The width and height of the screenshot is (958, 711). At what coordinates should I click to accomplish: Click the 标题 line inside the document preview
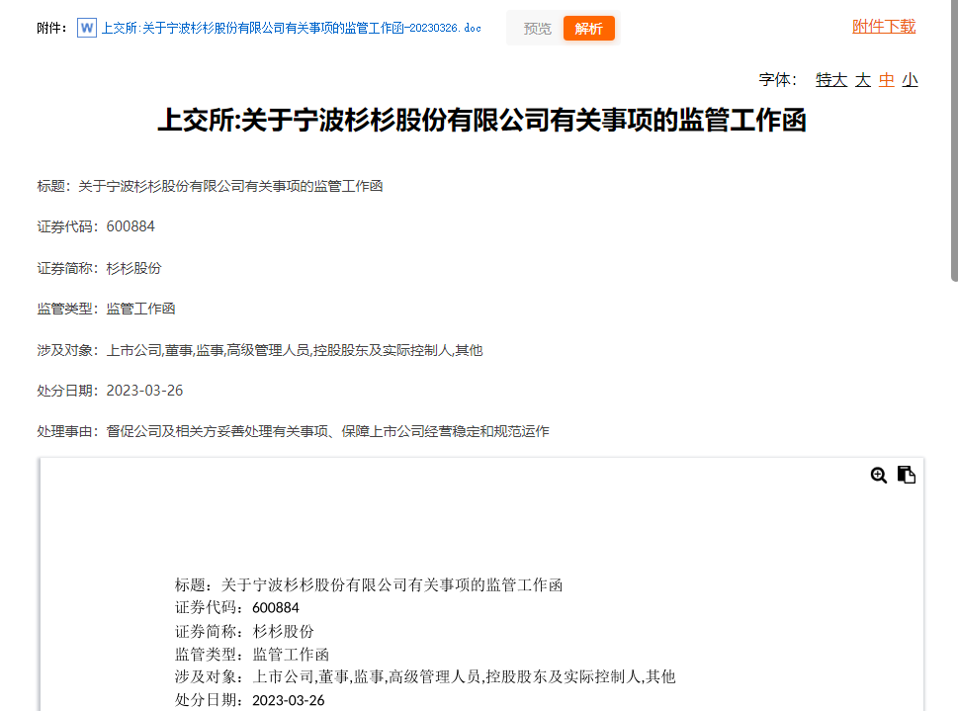pos(368,584)
